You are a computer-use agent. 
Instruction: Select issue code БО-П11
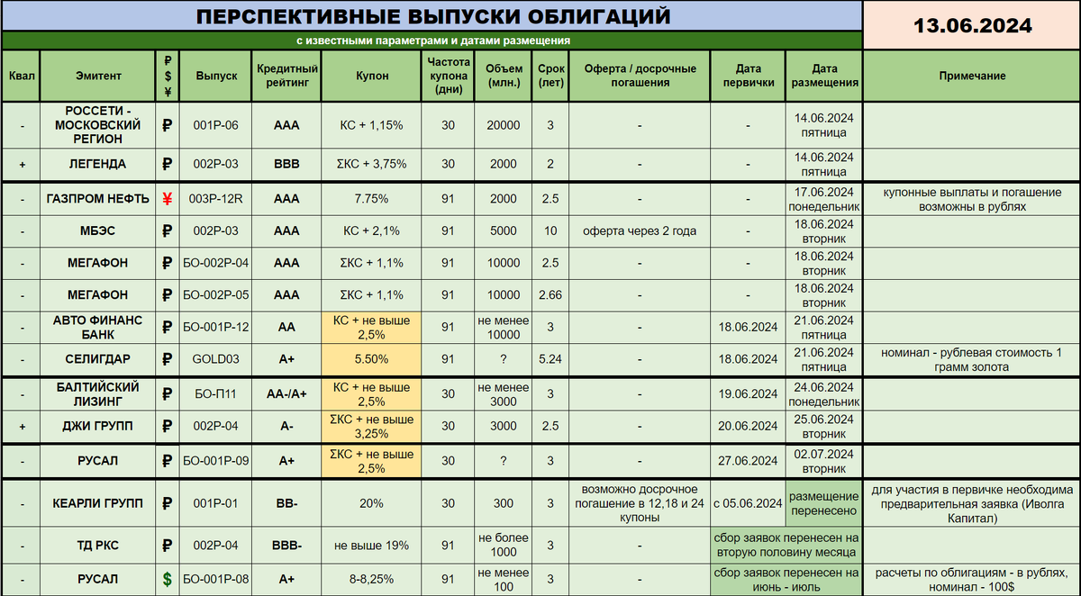216,393
